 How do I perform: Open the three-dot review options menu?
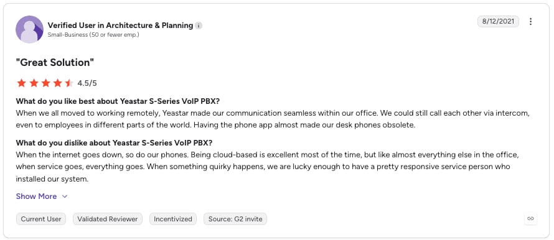pyautogui.click(x=530, y=22)
